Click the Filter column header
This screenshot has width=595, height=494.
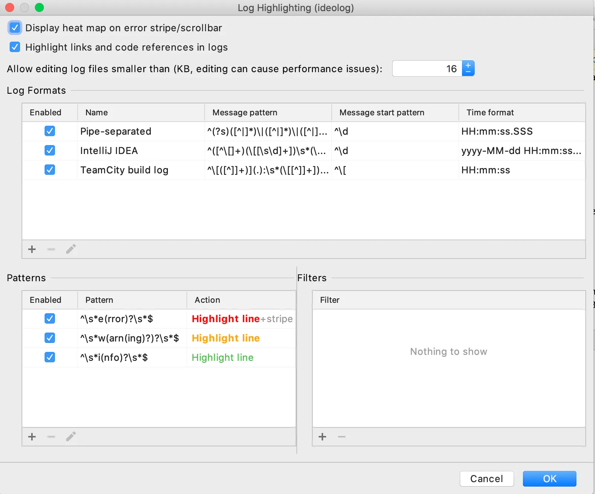click(x=449, y=300)
